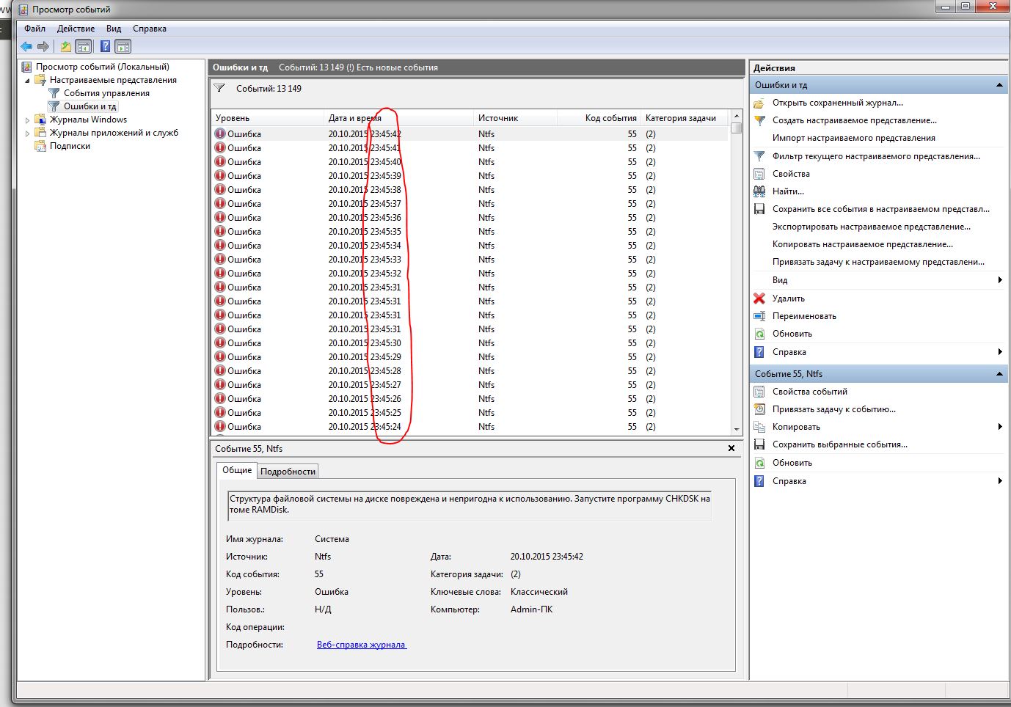
Task: Click Свойства событий in actions panel
Action: [x=809, y=392]
